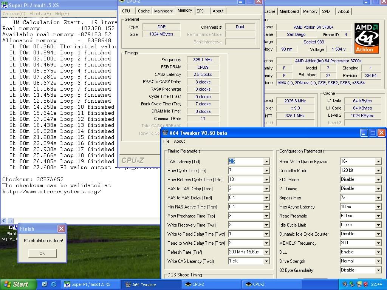This screenshot has height=290, width=387.
Task: Click the Show Desktop quick launch icon
Action: tap(45, 284)
